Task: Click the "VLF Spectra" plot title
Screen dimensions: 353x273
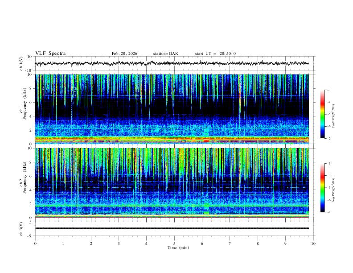Action: click(x=50, y=54)
